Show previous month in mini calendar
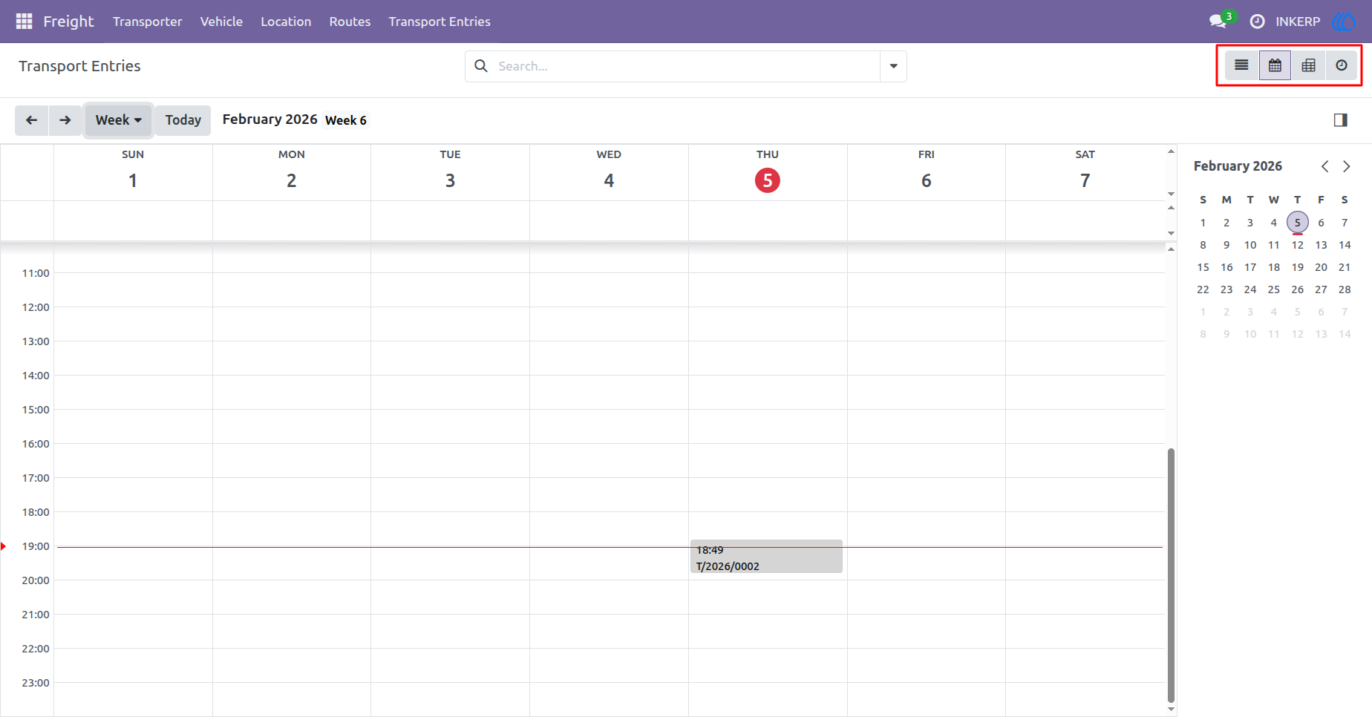 [1324, 166]
